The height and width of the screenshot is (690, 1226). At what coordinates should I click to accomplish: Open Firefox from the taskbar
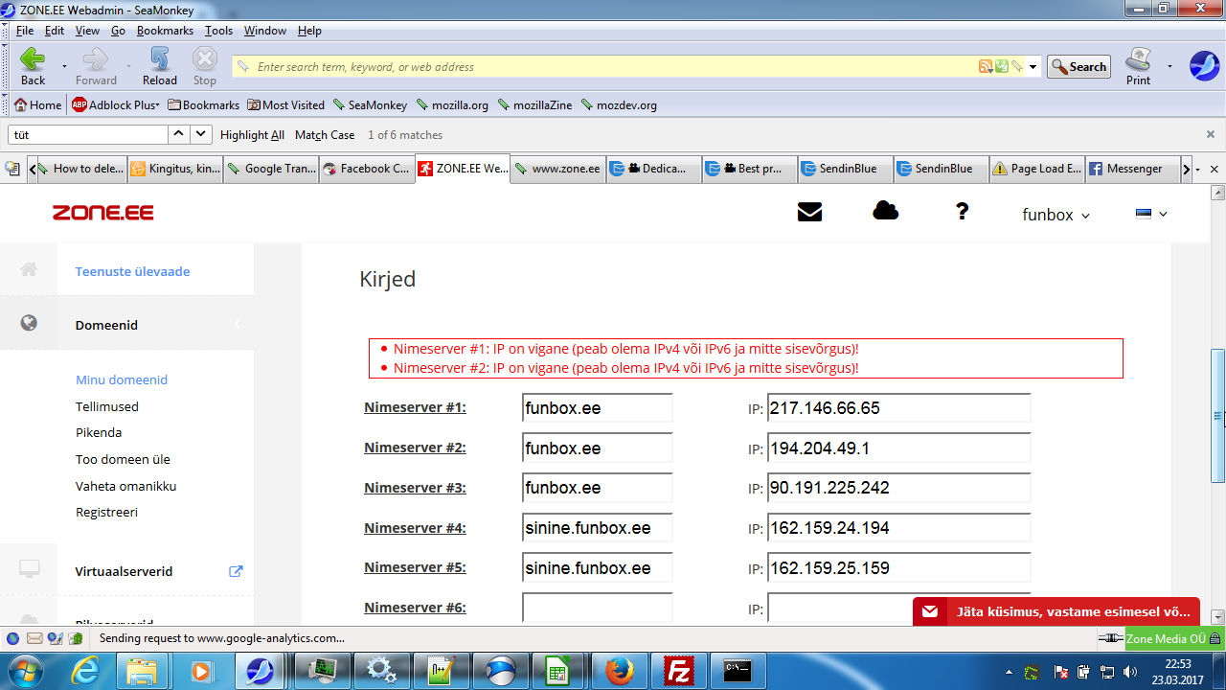tap(621, 671)
